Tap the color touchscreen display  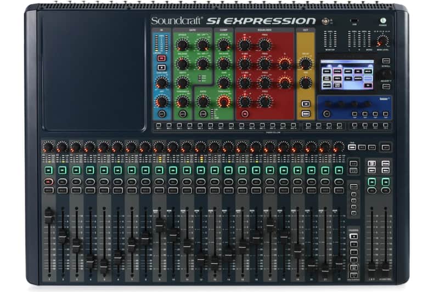[347, 75]
